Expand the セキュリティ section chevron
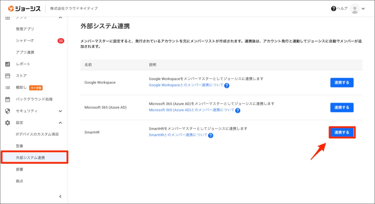The width and height of the screenshot is (375, 204). pyautogui.click(x=60, y=111)
